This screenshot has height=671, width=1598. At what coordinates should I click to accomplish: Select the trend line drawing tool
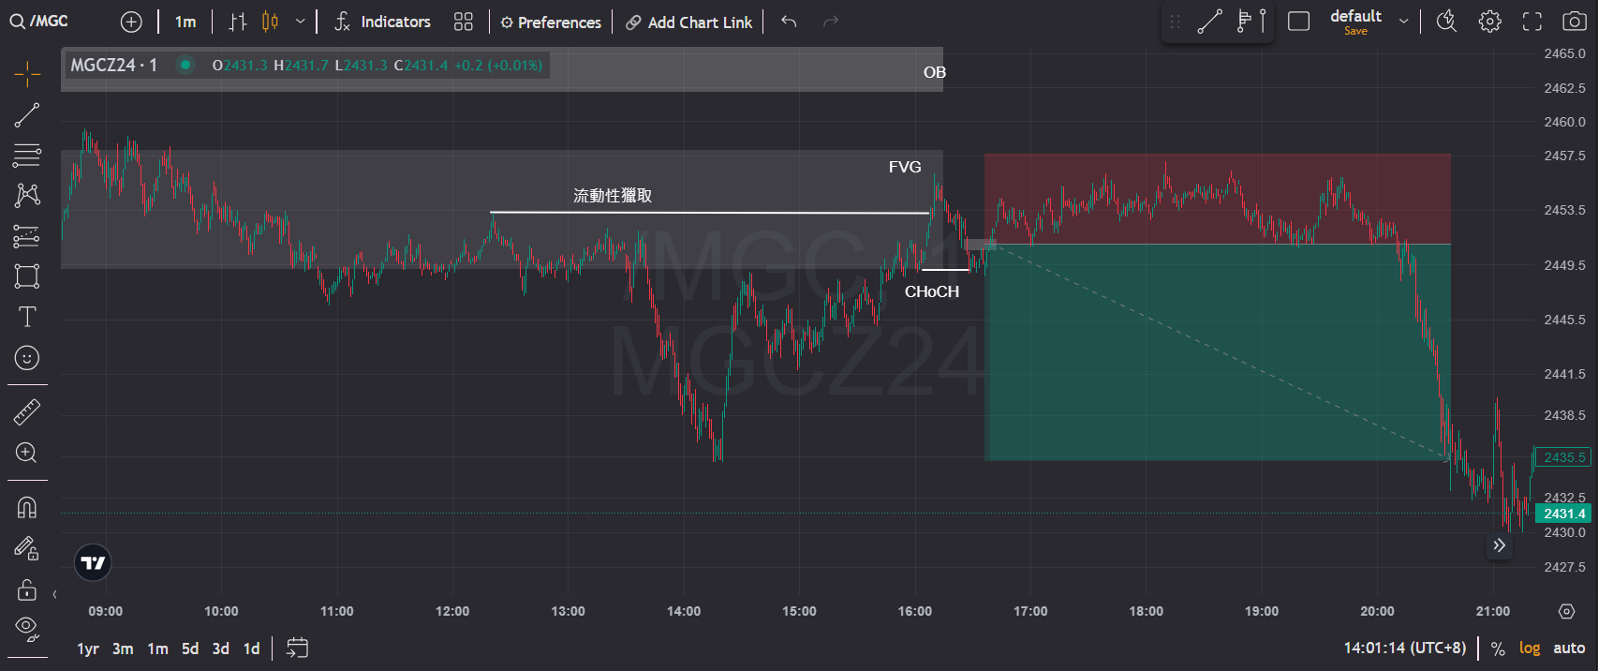[27, 115]
